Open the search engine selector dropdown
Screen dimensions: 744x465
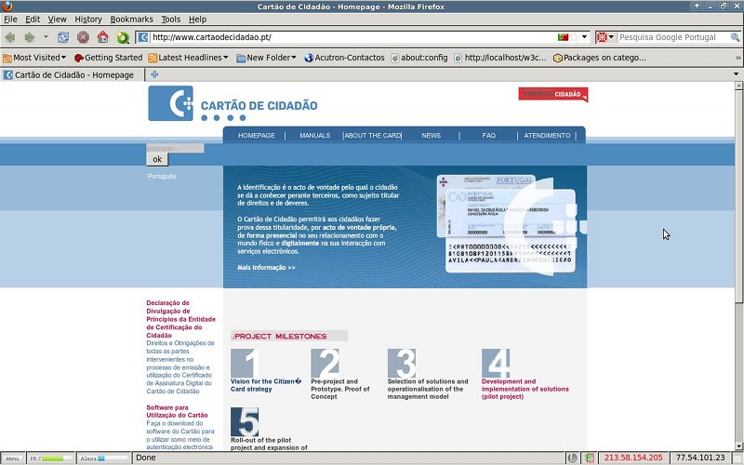pyautogui.click(x=605, y=37)
